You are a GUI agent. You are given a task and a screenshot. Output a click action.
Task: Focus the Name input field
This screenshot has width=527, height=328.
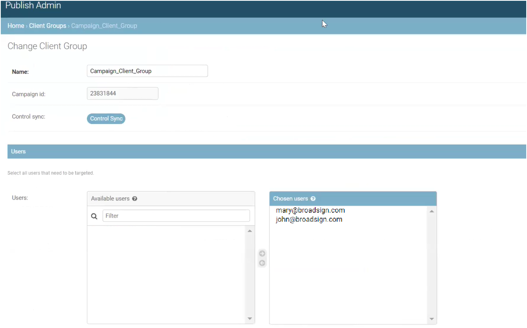147,71
